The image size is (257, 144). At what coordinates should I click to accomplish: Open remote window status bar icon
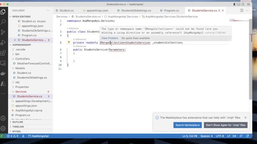[x=2, y=136]
